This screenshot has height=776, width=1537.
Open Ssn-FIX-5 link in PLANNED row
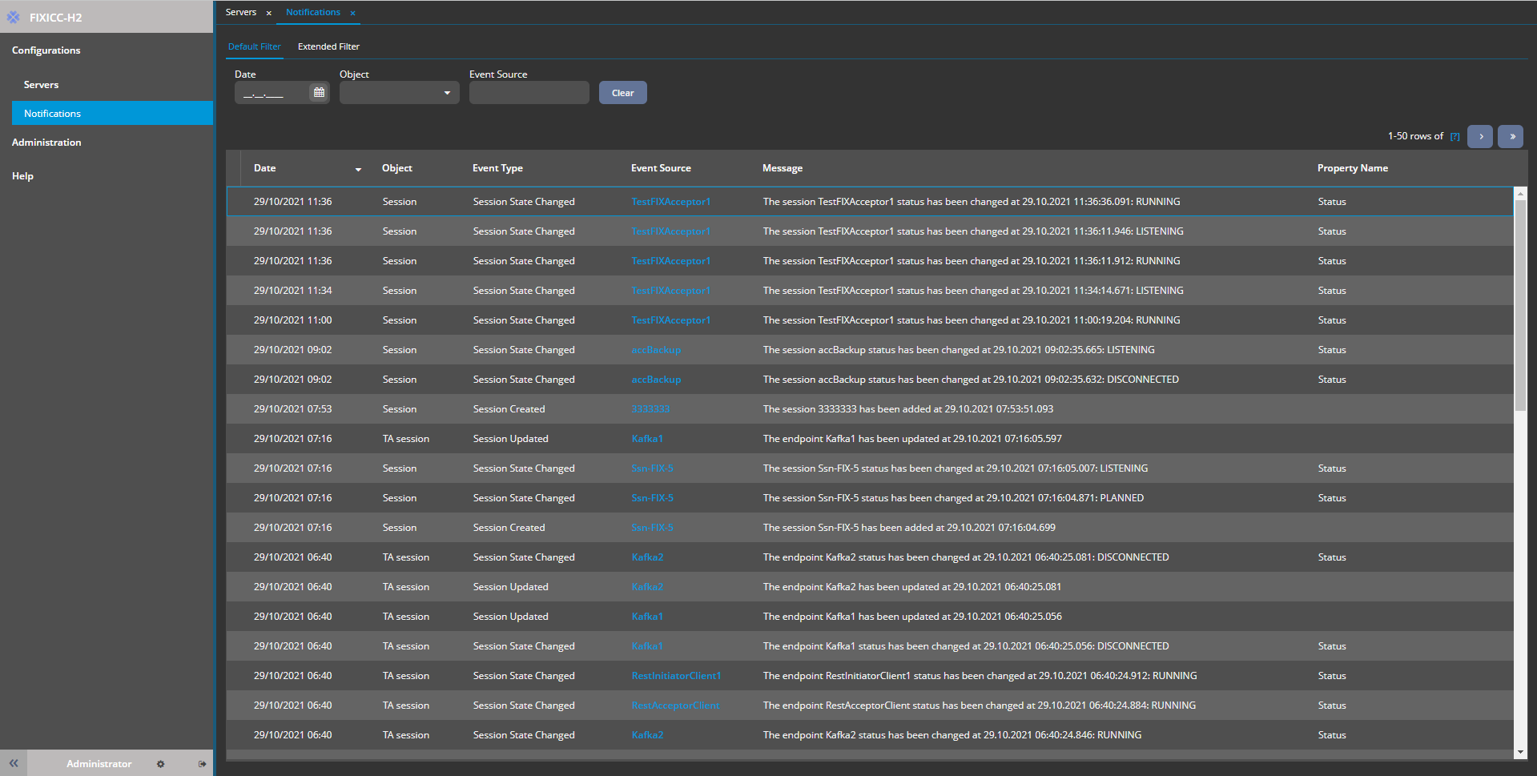click(x=653, y=498)
